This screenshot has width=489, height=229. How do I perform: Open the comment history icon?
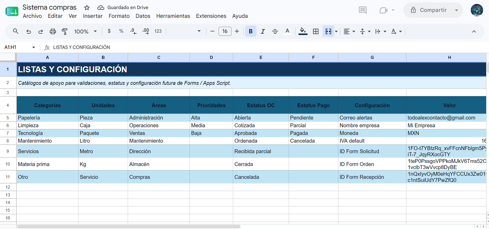tap(362, 10)
